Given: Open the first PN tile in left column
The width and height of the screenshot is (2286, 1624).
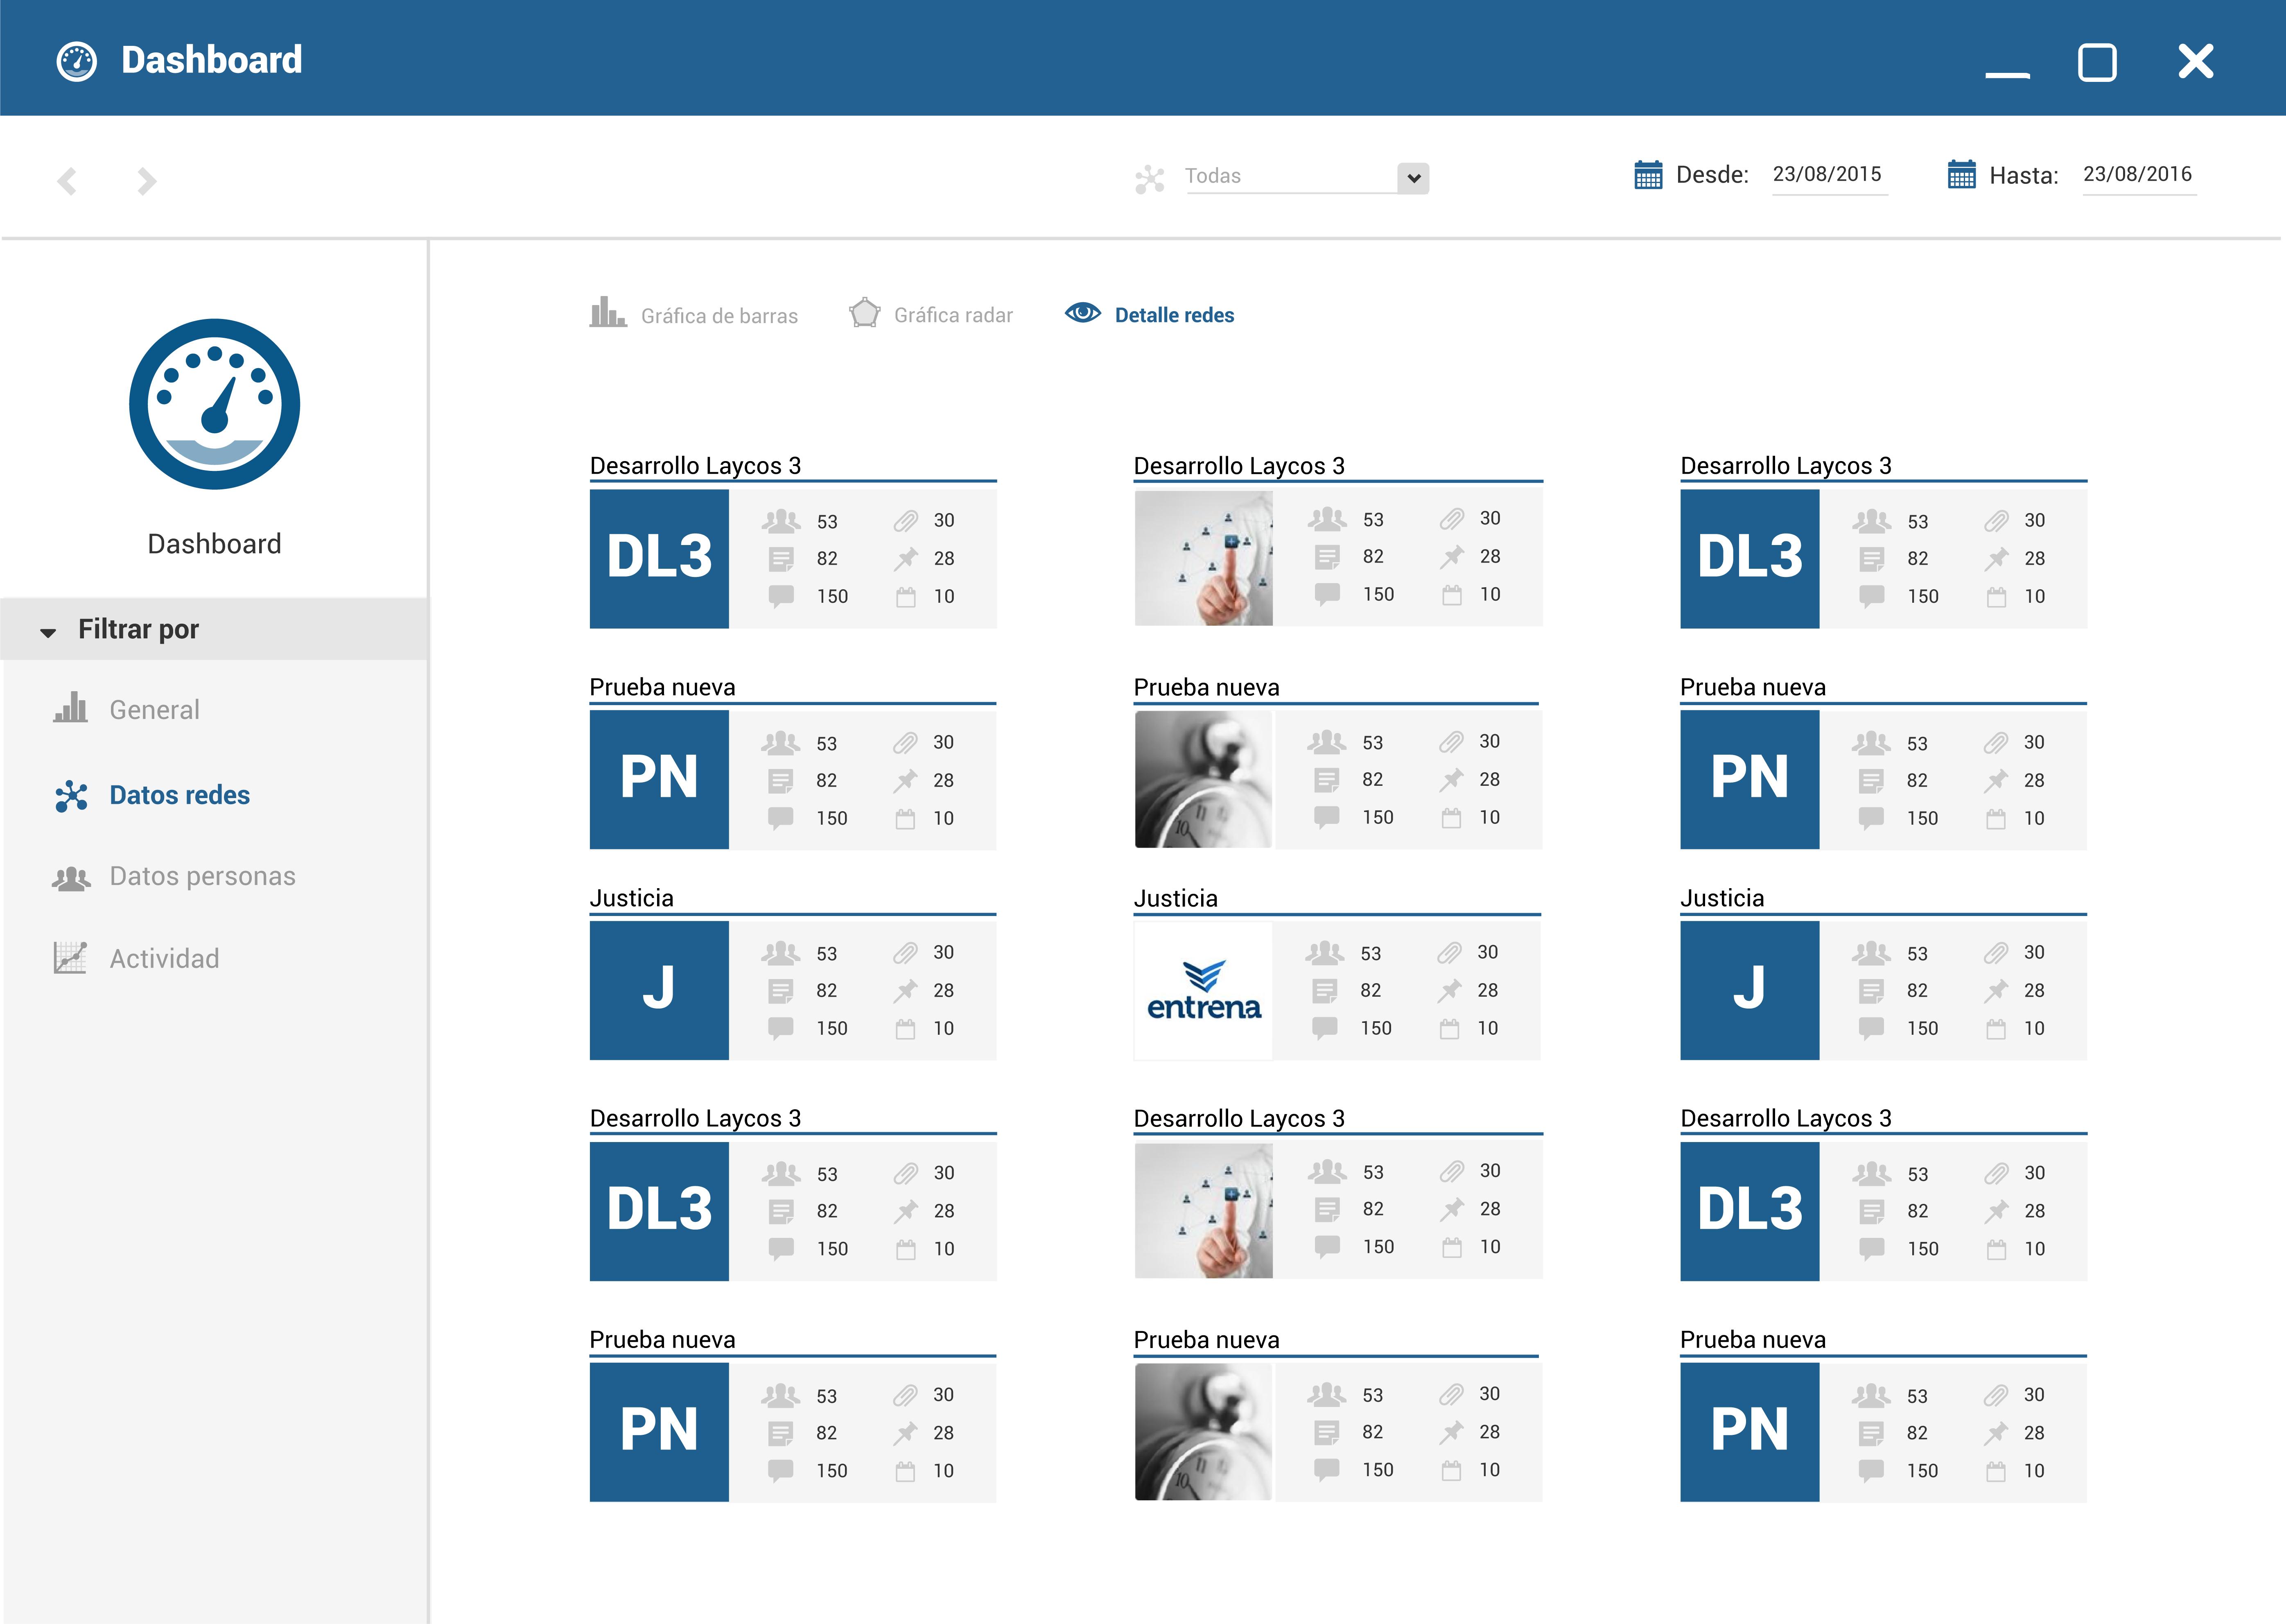Looking at the screenshot, I should [x=659, y=780].
